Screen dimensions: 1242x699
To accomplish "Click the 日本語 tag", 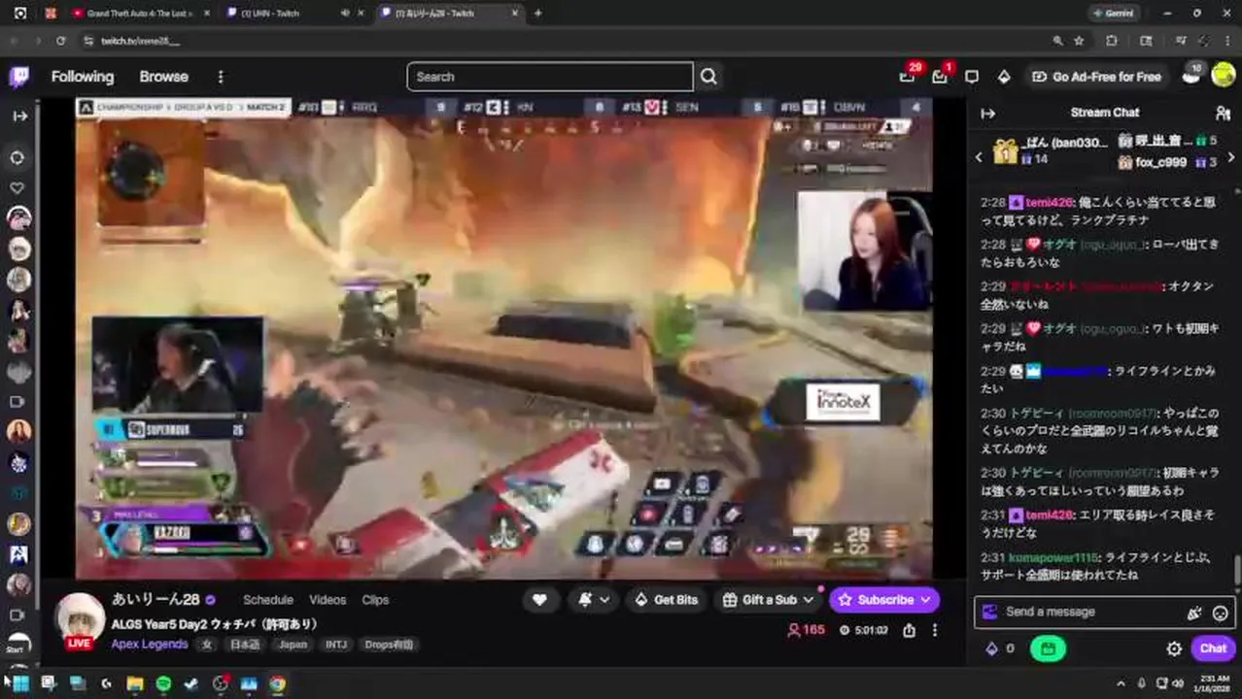I will point(245,645).
